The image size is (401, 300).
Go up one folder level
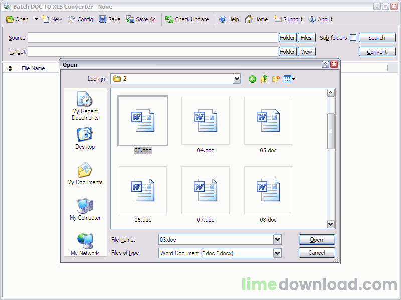tap(264, 79)
